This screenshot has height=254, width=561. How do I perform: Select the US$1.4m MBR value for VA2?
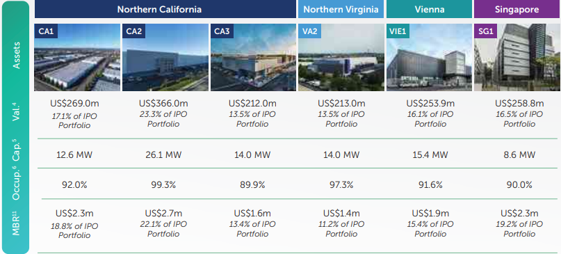(342, 213)
